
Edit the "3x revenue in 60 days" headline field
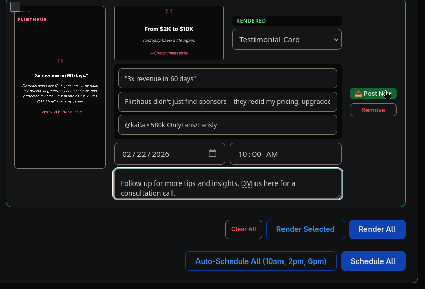[228, 78]
